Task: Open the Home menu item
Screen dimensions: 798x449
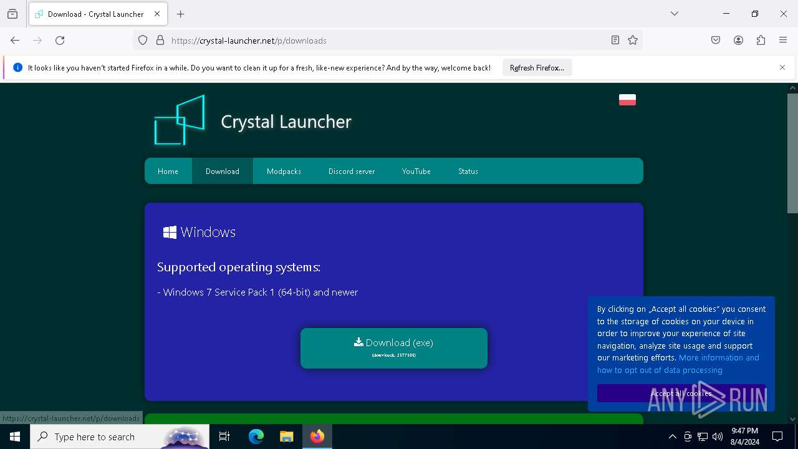Action: tap(168, 171)
